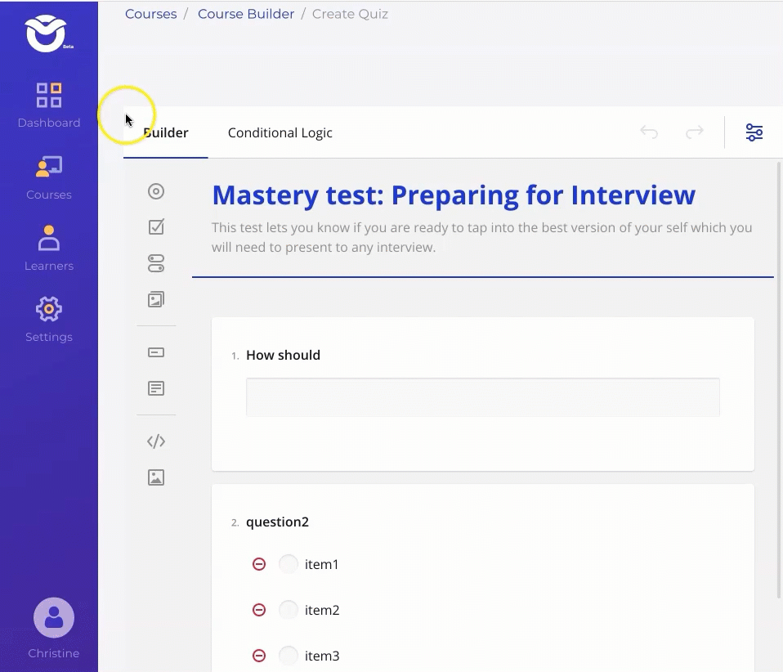Select the radio button question tool icon

point(156,191)
